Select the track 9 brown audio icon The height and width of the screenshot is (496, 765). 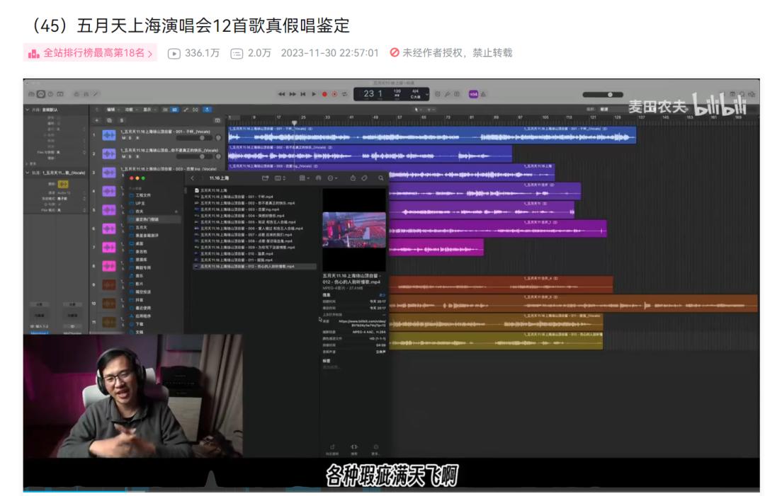point(109,284)
